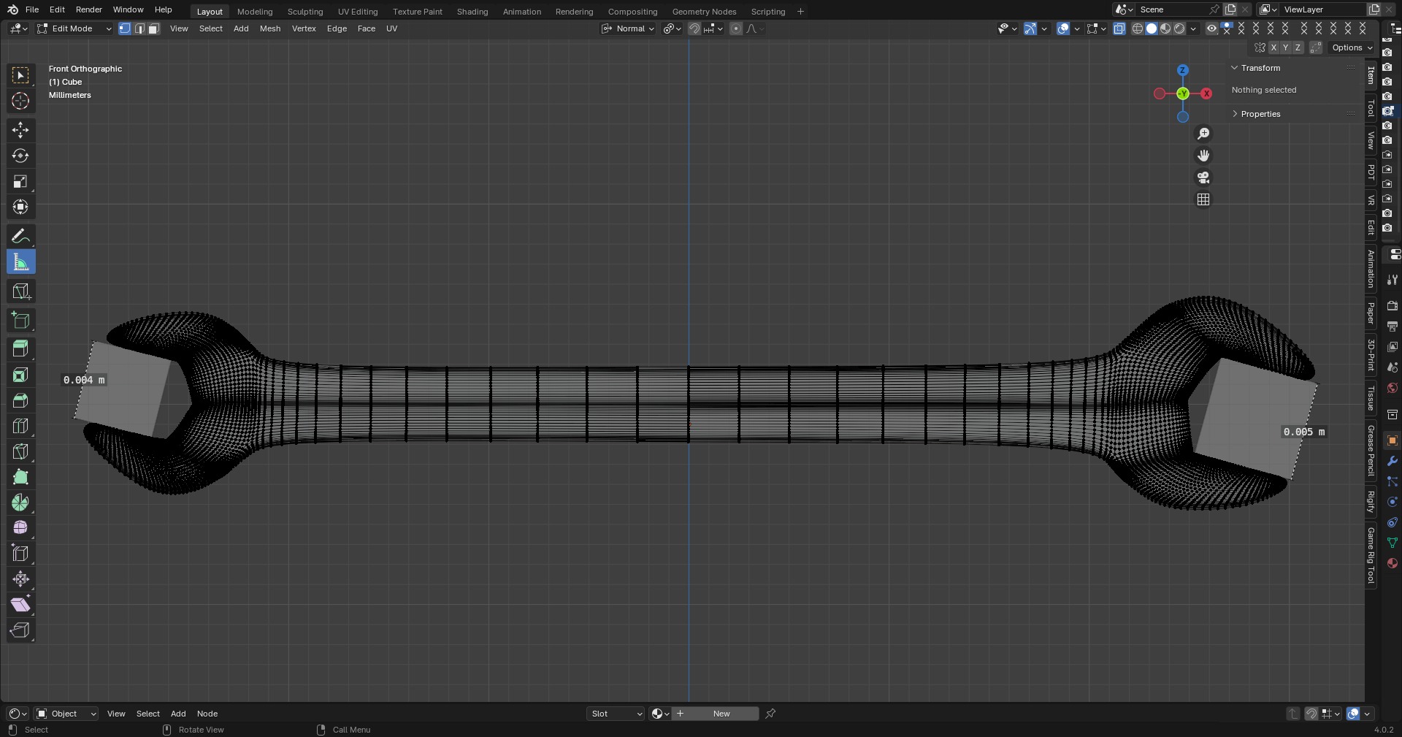
Task: Open the shading options dropdown arrow
Action: (x=1193, y=28)
